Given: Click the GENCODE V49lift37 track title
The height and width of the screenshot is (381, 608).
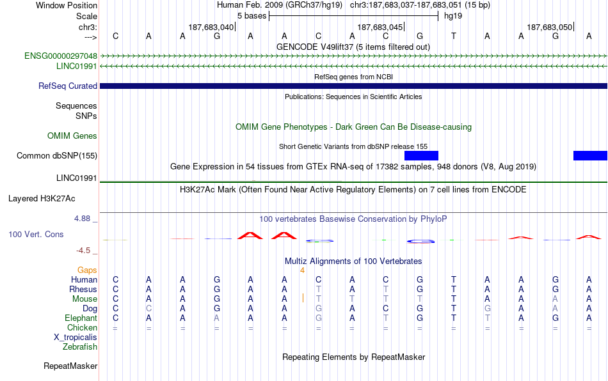Looking at the screenshot, I should coord(353,47).
